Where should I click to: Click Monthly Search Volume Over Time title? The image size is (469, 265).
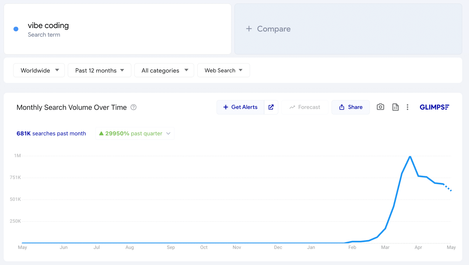[x=72, y=107]
